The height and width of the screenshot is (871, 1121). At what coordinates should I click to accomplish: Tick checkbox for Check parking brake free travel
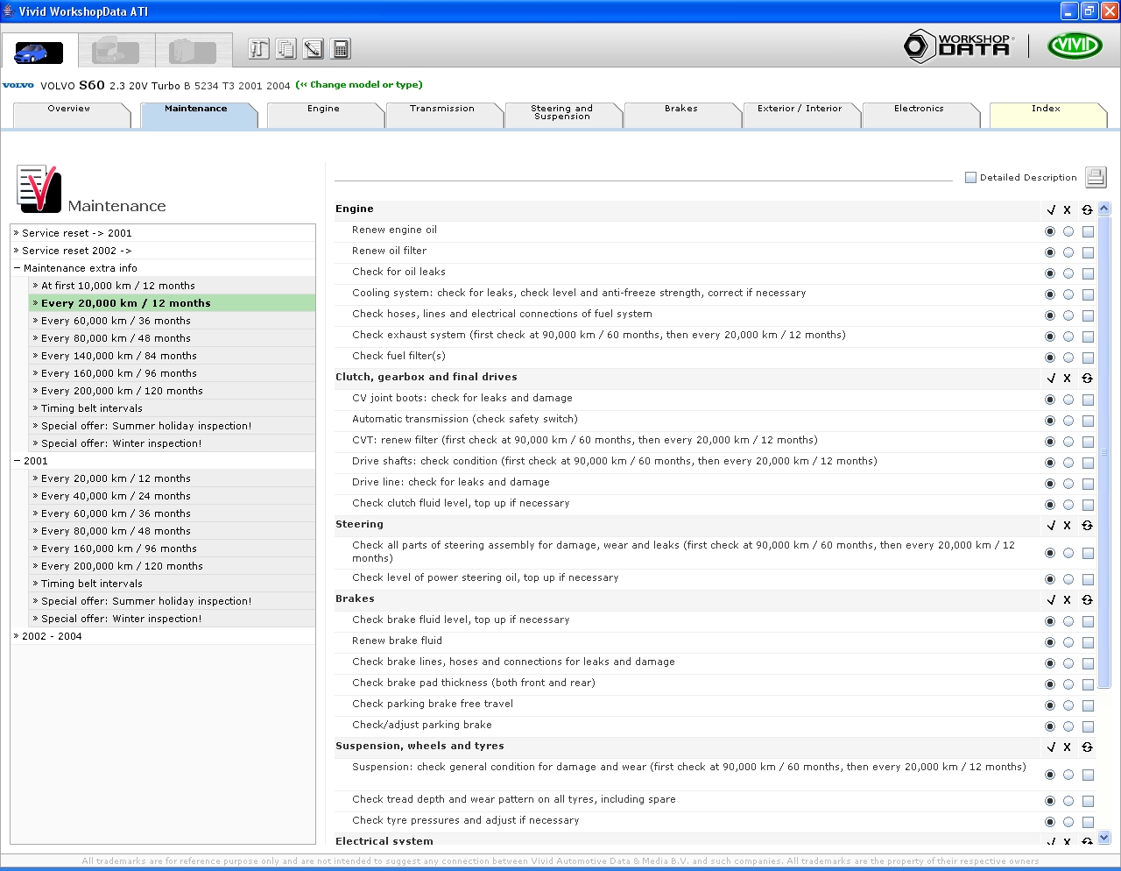[1088, 705]
